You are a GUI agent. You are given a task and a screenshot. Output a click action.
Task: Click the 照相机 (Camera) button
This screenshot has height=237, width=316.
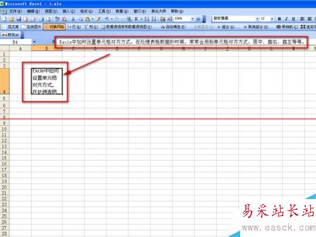coord(287,27)
